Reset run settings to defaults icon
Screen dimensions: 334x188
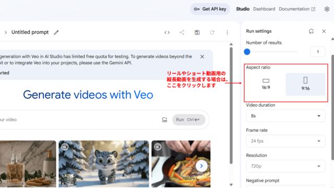(311, 31)
